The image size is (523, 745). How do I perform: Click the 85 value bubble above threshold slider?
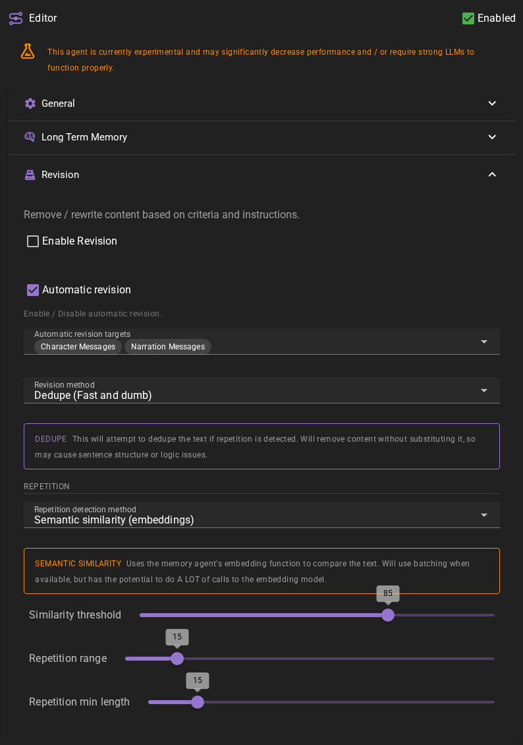[x=388, y=593]
